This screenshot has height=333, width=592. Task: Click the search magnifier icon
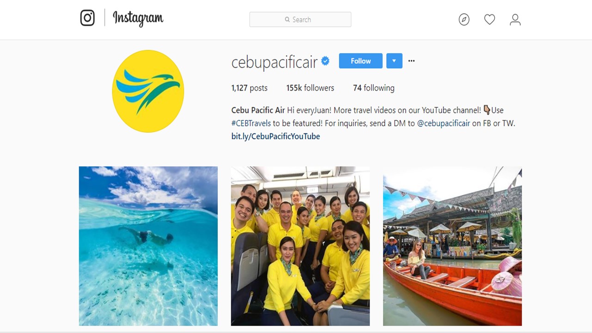pyautogui.click(x=287, y=19)
